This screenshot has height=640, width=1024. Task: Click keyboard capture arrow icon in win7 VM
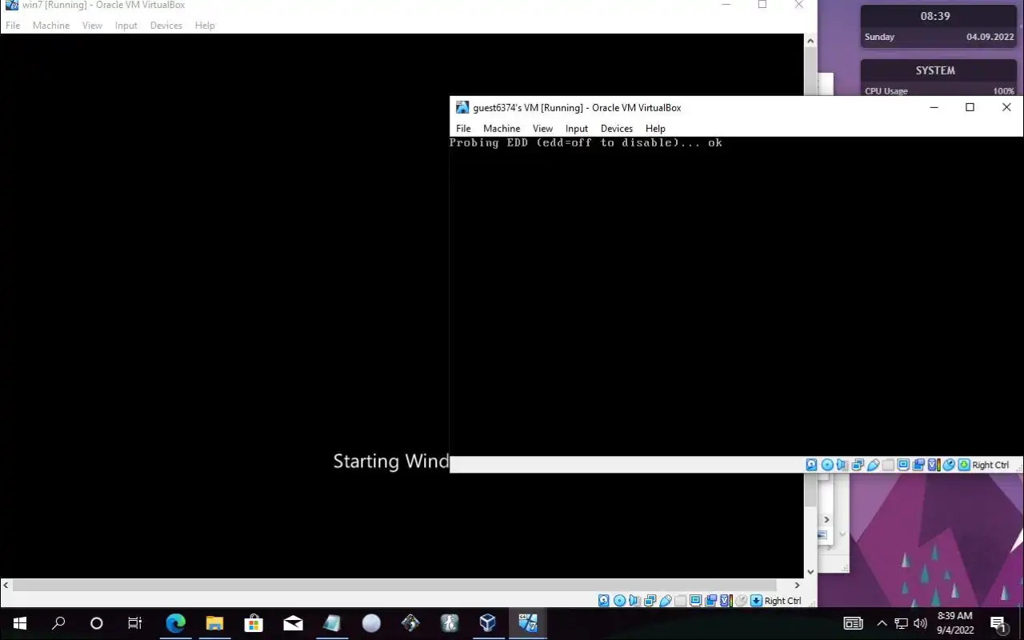coord(756,601)
